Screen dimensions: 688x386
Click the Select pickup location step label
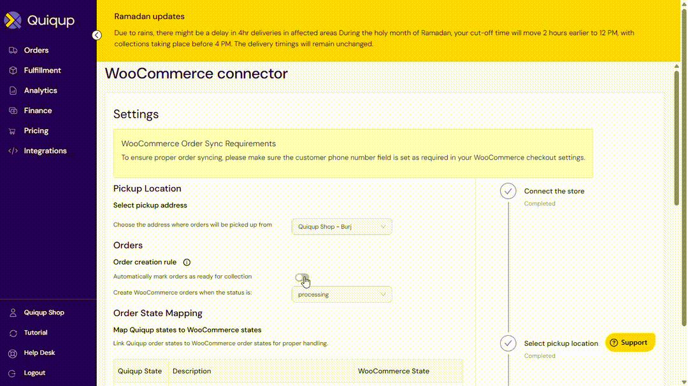(x=561, y=343)
